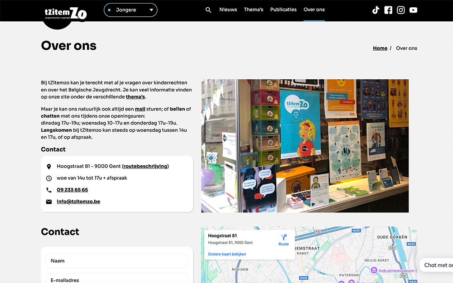Follow the Home breadcrumb link

(x=380, y=48)
